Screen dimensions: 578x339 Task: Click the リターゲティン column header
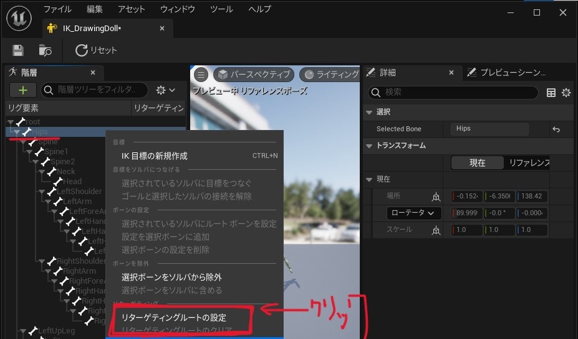pos(158,108)
